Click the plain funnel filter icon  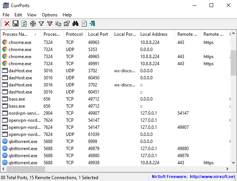click(41, 23)
